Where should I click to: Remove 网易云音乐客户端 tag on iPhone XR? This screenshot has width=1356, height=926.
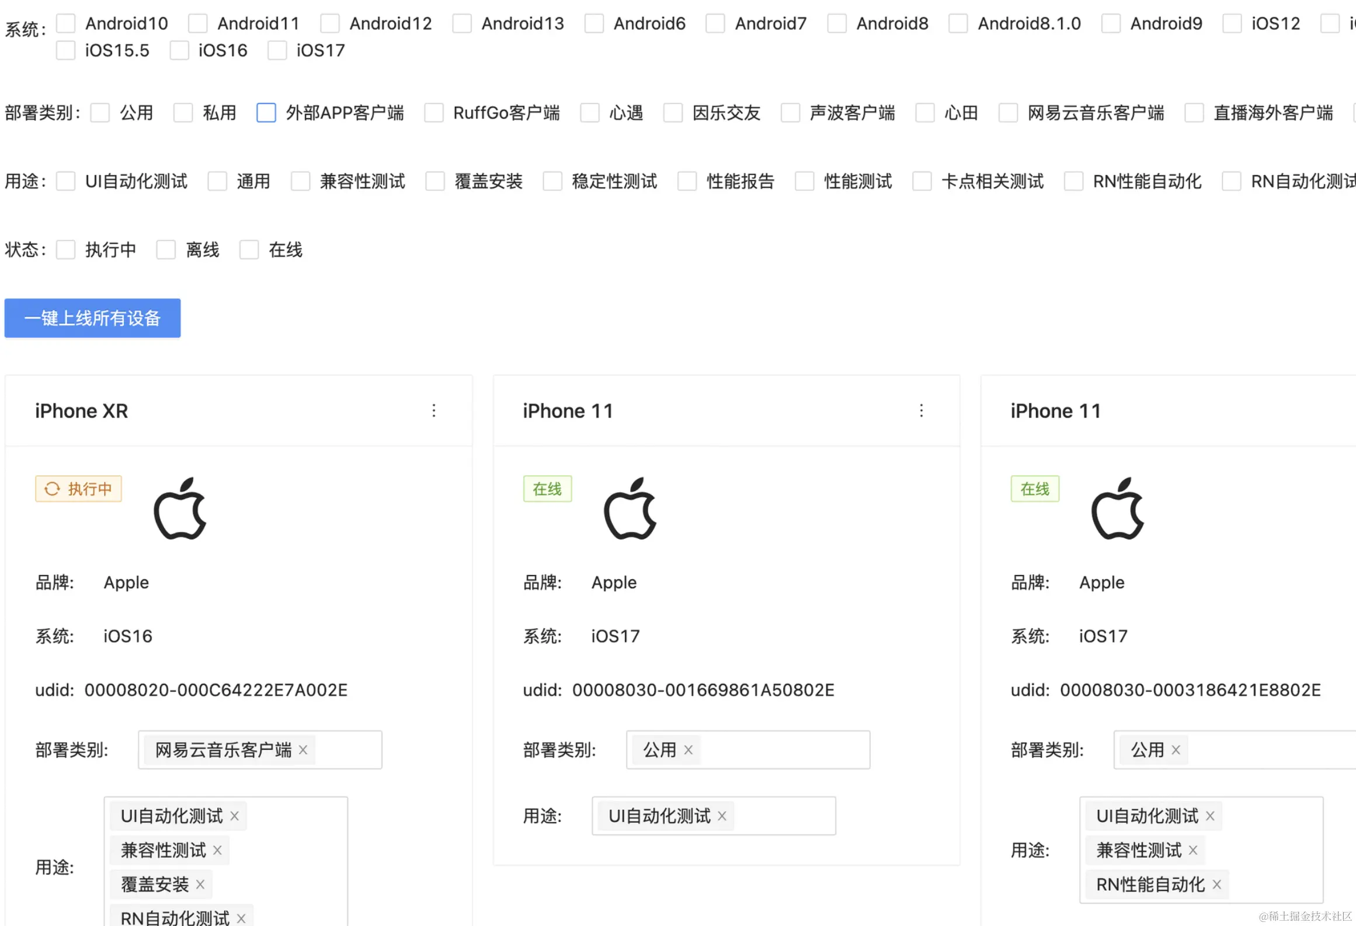pyautogui.click(x=303, y=750)
